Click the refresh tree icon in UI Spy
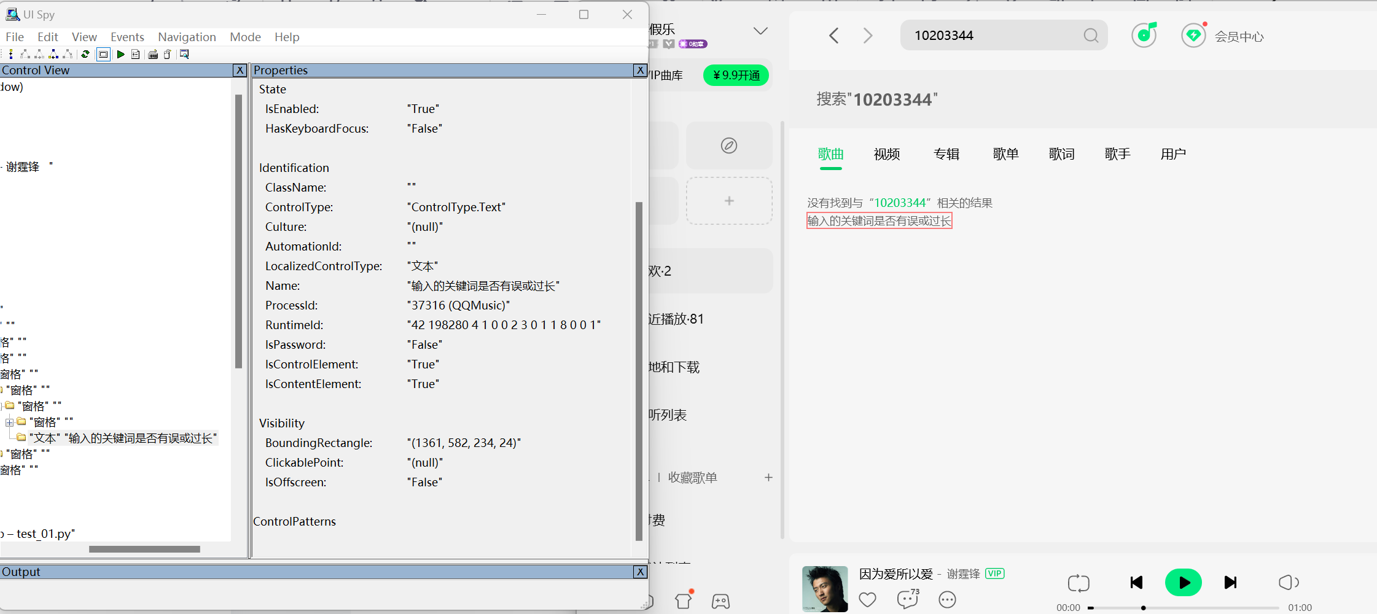Viewport: 1377px width, 614px height. pyautogui.click(x=85, y=54)
